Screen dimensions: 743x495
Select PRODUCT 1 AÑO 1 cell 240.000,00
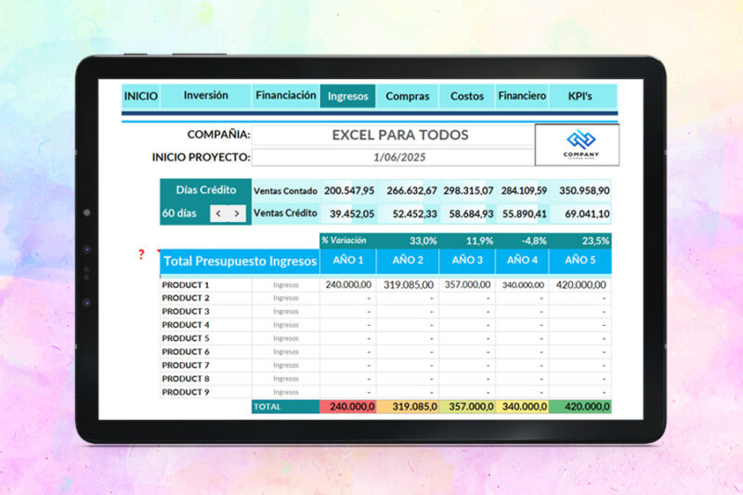click(x=348, y=285)
